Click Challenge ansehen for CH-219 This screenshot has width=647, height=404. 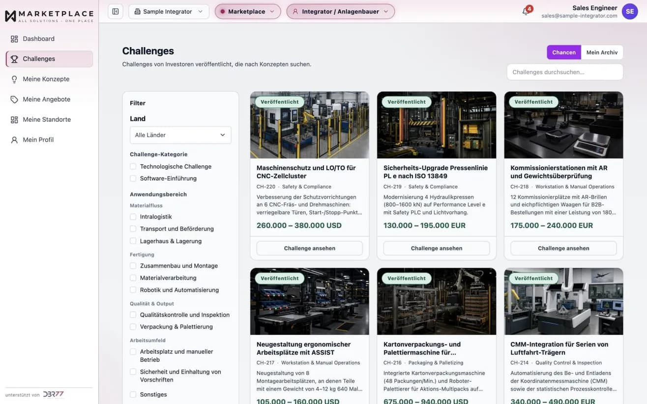(437, 248)
